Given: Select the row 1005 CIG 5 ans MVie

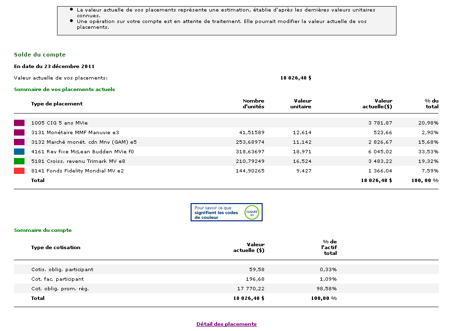Looking at the screenshot, I should coord(226,123).
